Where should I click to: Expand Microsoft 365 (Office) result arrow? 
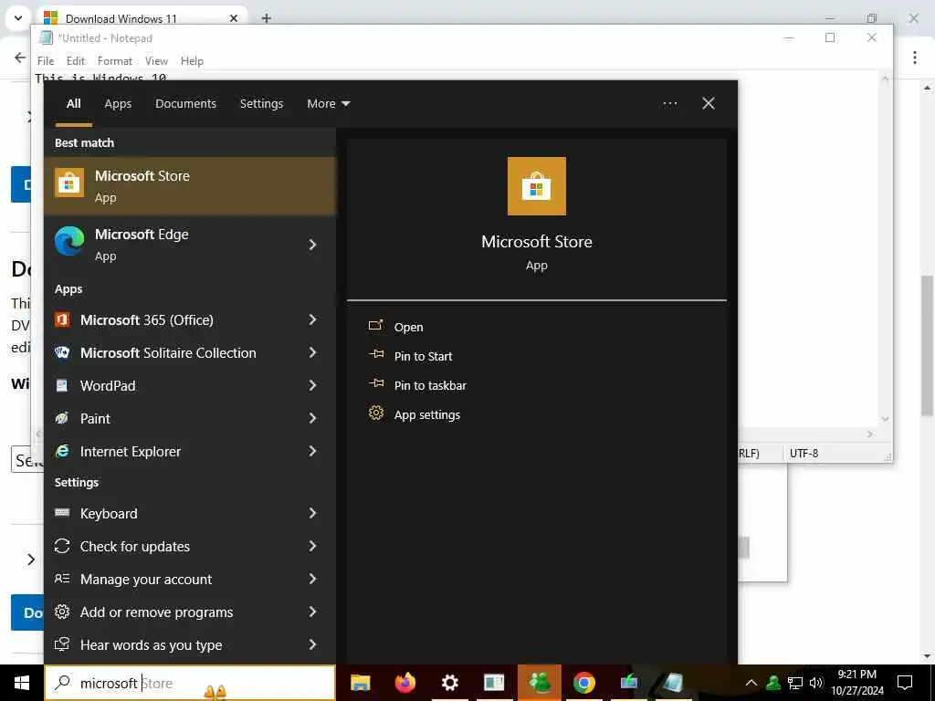point(312,319)
